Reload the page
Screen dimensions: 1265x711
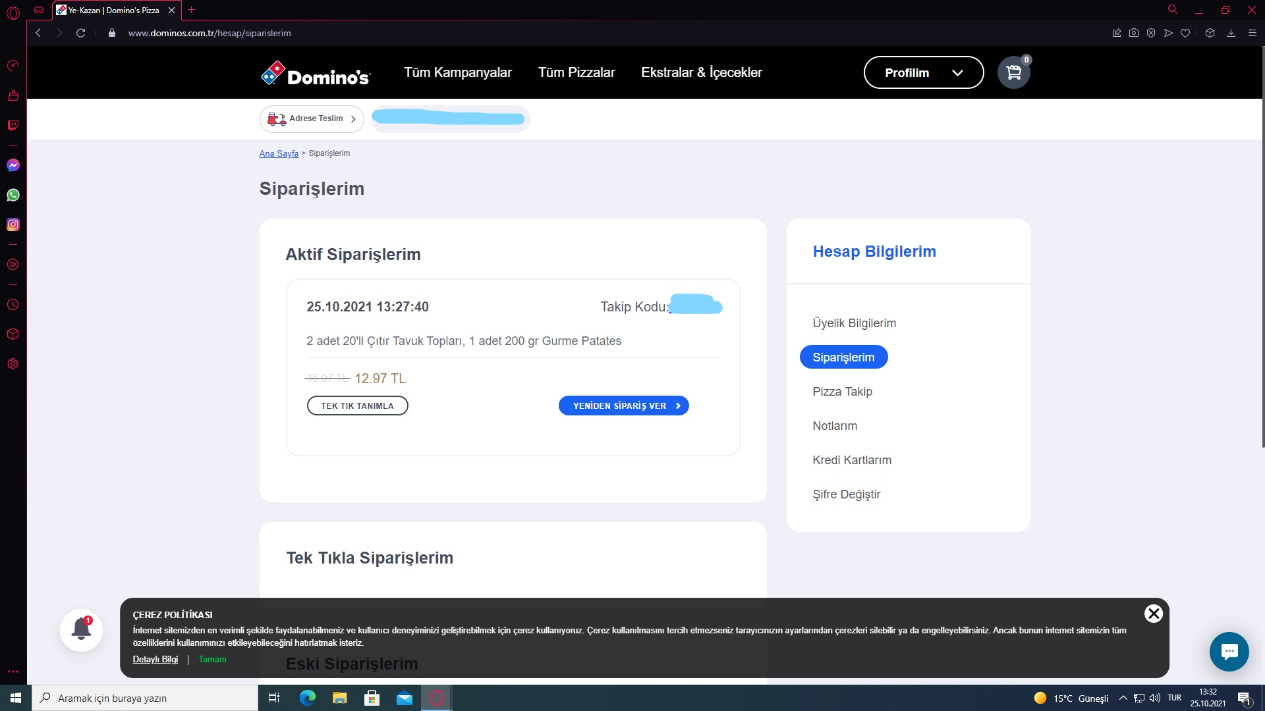pyautogui.click(x=80, y=33)
